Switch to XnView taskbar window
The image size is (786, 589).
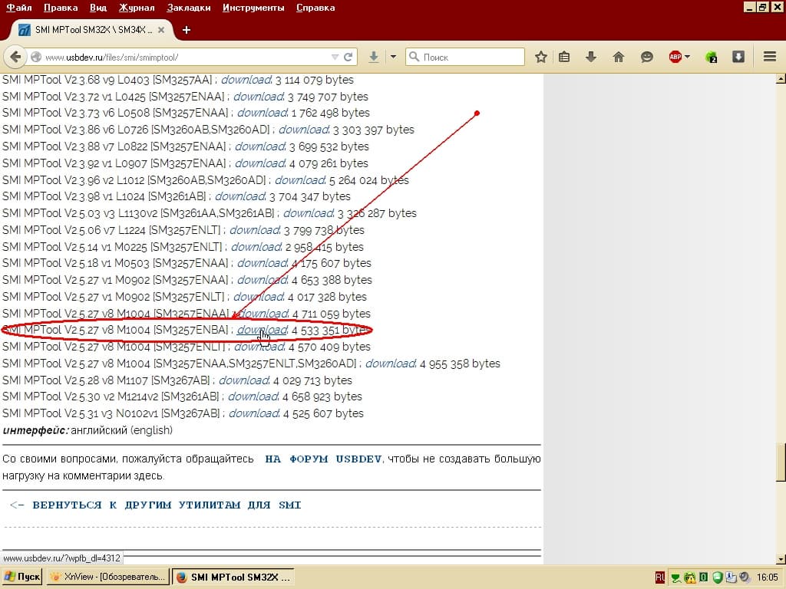107,577
